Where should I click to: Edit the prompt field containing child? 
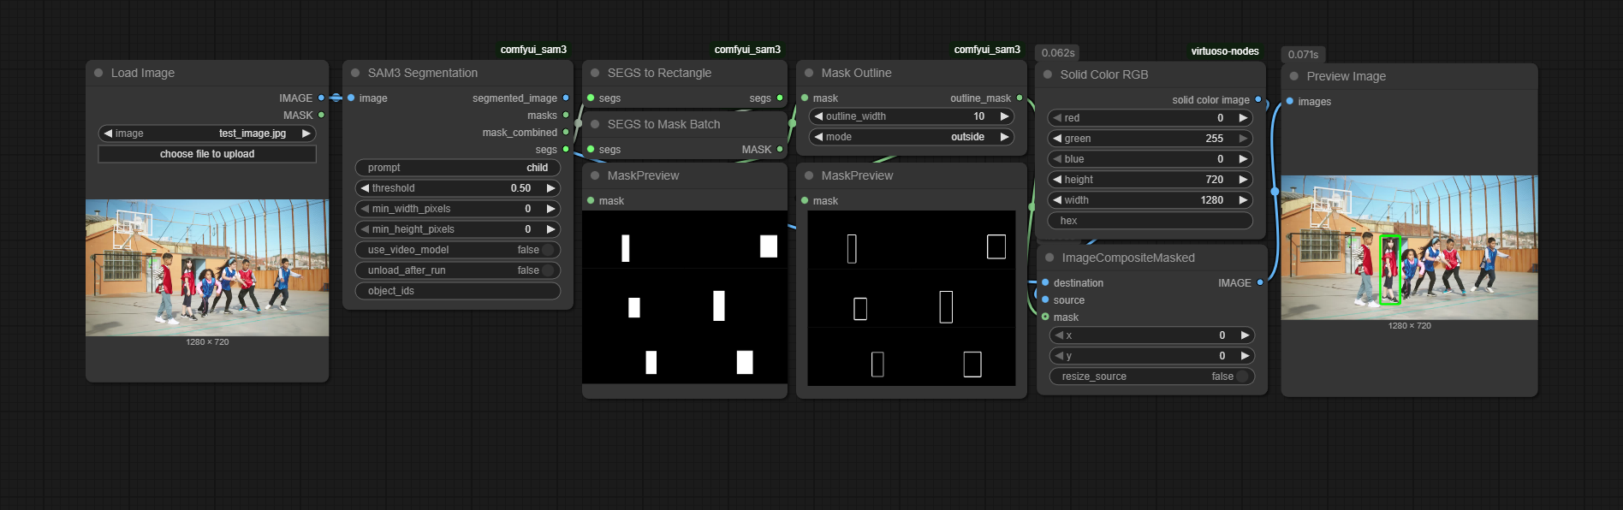458,168
